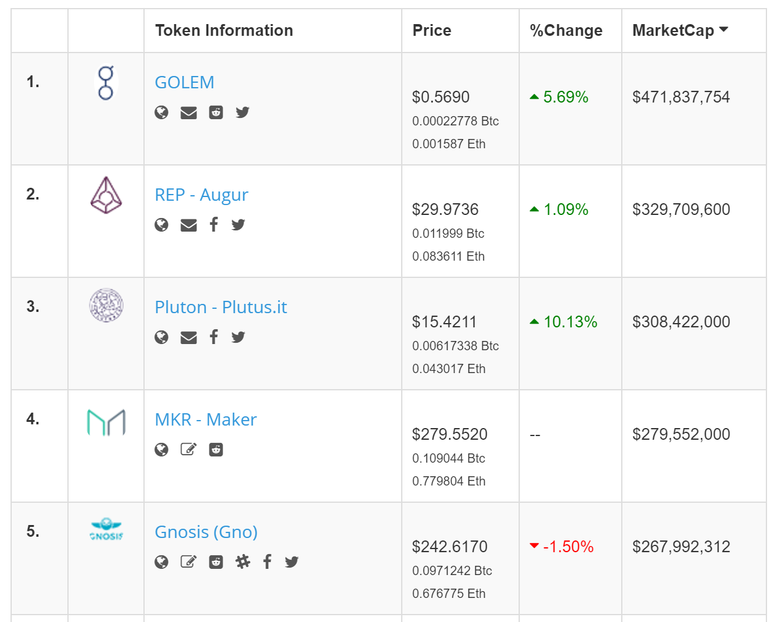The image size is (772, 622).
Task: Open the Pluton - Plutus.it link
Action: coord(221,307)
